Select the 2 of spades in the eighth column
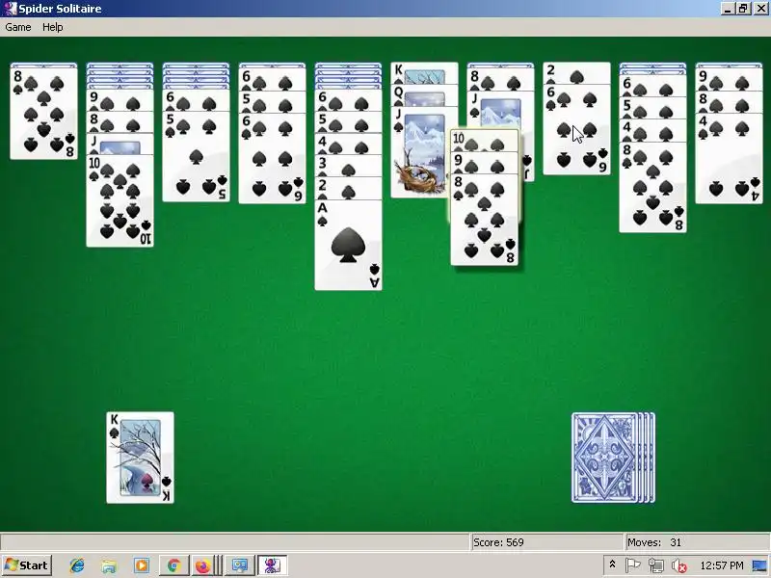Image resolution: width=771 pixels, height=578 pixels. 576,73
